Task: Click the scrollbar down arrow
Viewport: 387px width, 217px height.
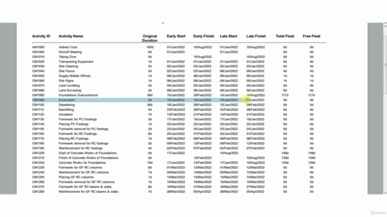Action: [x=385, y=193]
